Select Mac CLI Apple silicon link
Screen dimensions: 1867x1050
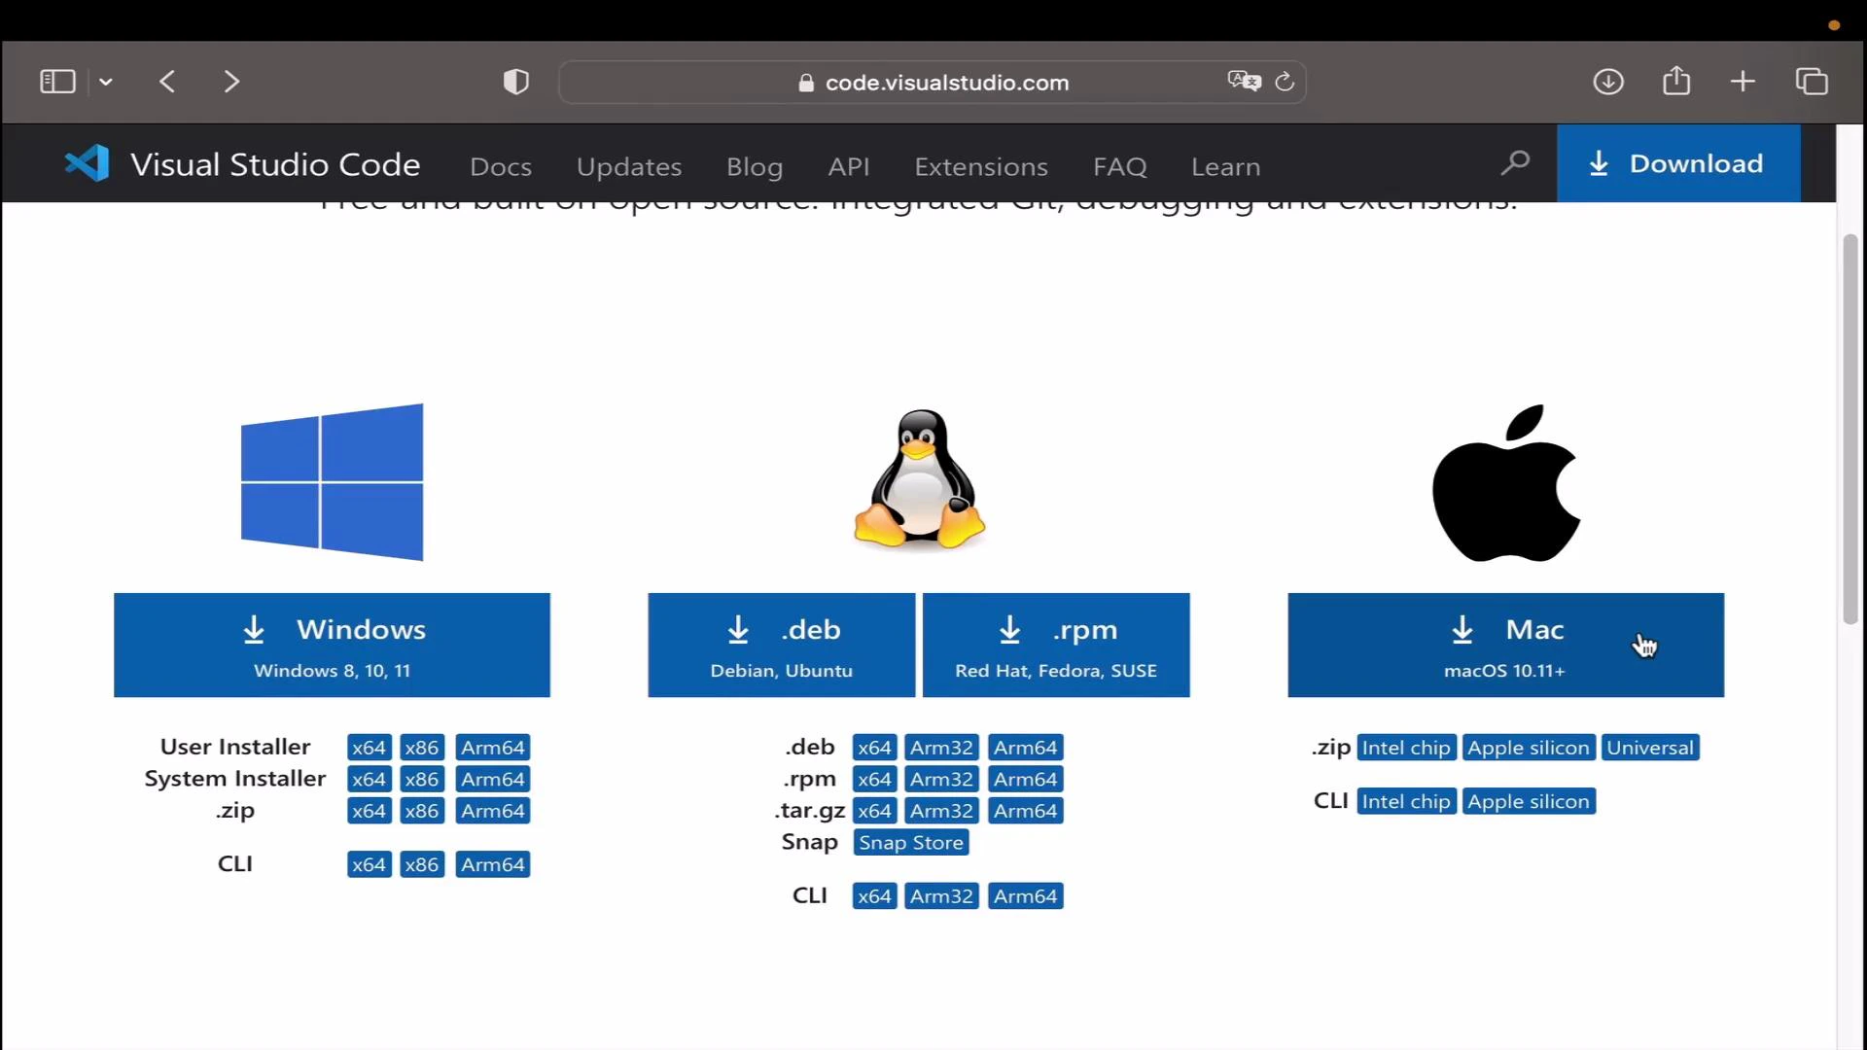tap(1529, 801)
